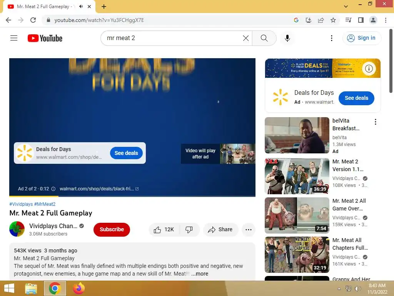Open Windows Start menu
The height and width of the screenshot is (296, 394).
coord(9,288)
